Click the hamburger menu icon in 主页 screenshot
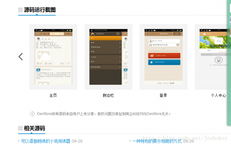 (x=38, y=34)
